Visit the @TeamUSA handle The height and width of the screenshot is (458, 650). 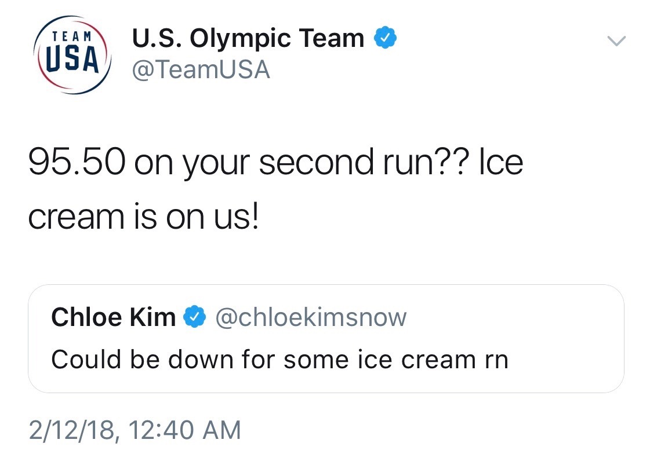coord(201,70)
